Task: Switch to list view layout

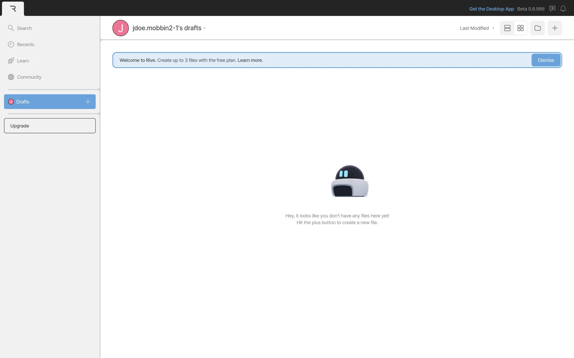Action: [x=507, y=28]
